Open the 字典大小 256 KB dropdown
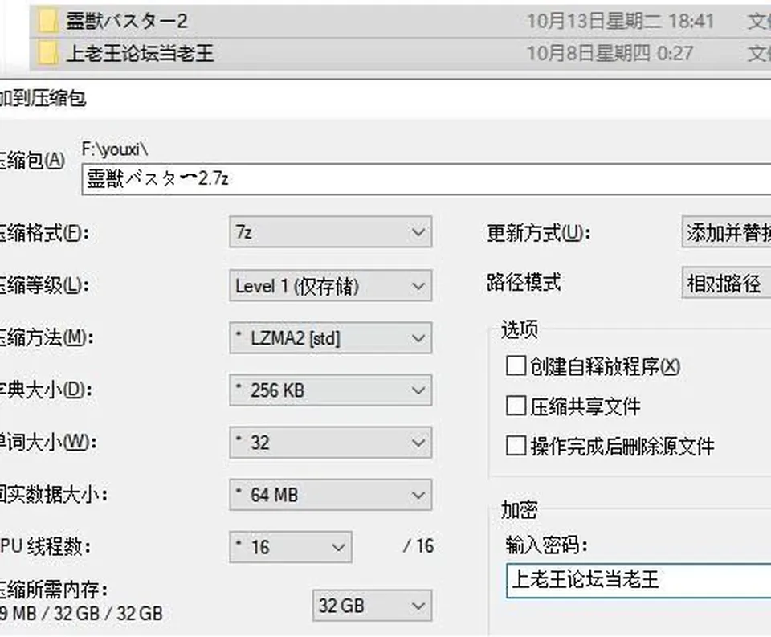 [330, 390]
